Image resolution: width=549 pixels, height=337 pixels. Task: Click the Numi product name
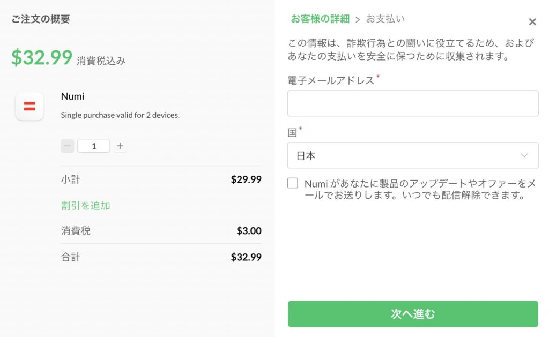tap(72, 96)
